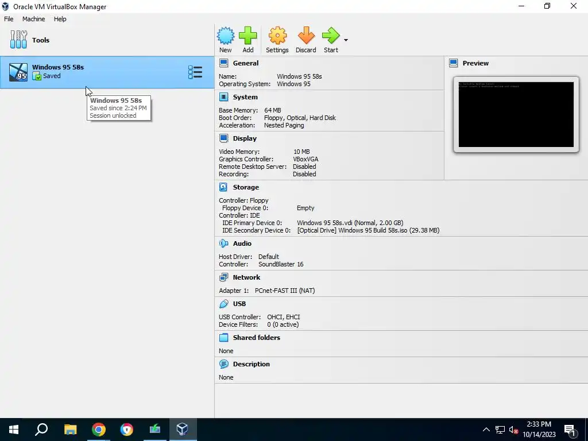
Task: Click the System chip icon
Action: coord(223,97)
